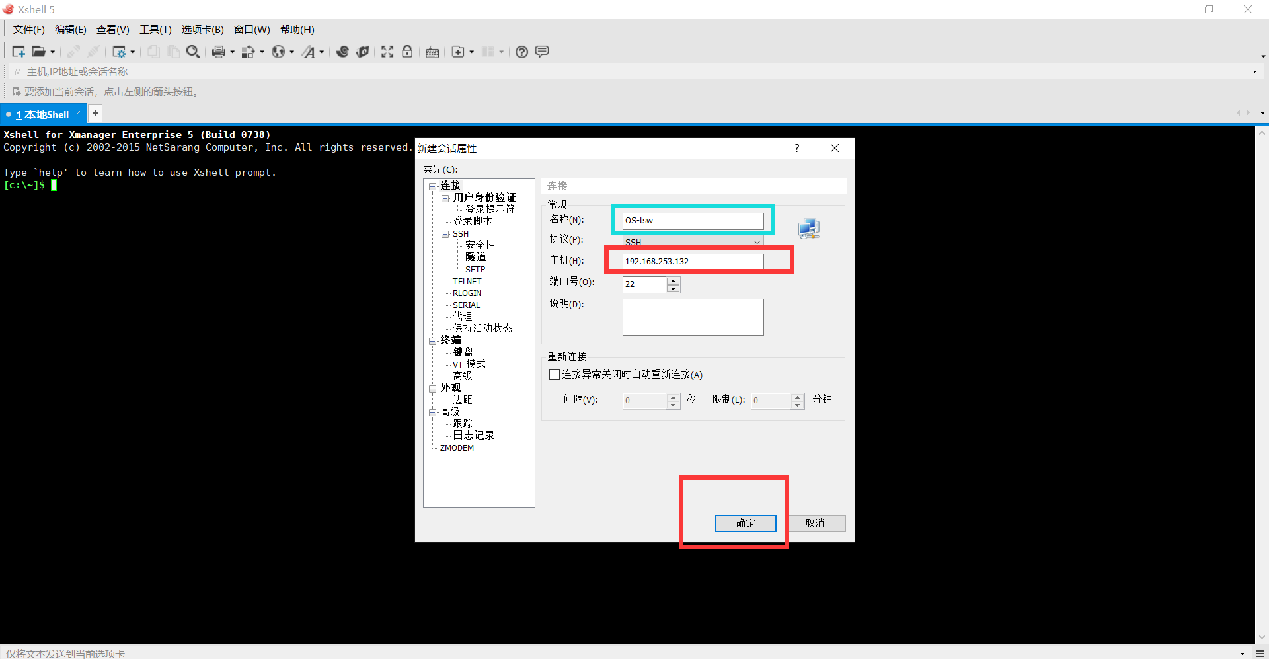Screen dimensions: 1269x659
Task: Click the dialog question mark help button
Action: 797,148
